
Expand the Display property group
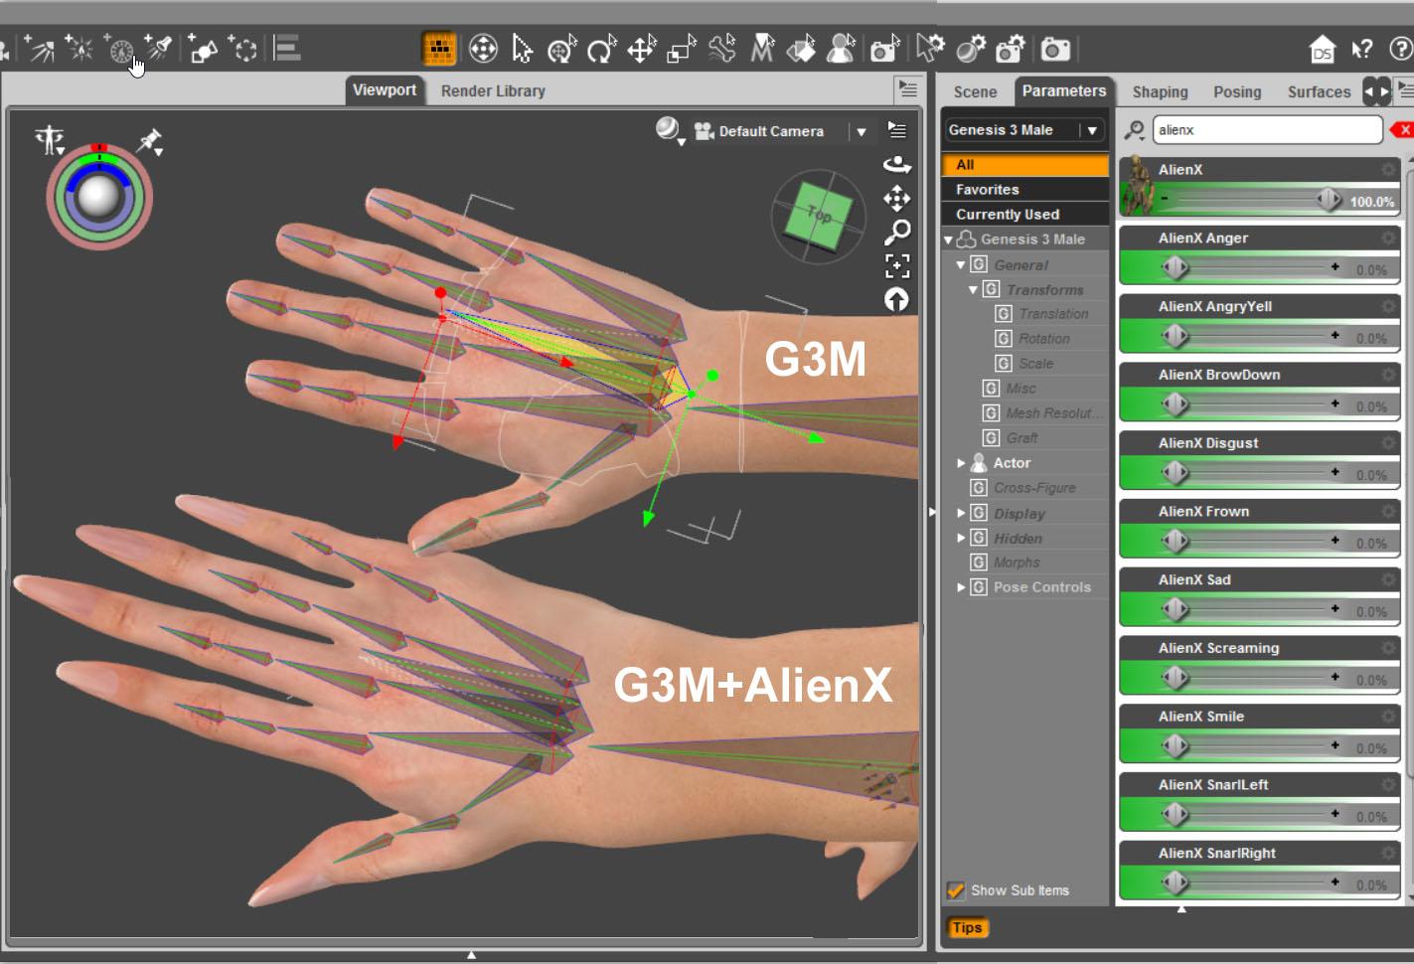click(961, 513)
